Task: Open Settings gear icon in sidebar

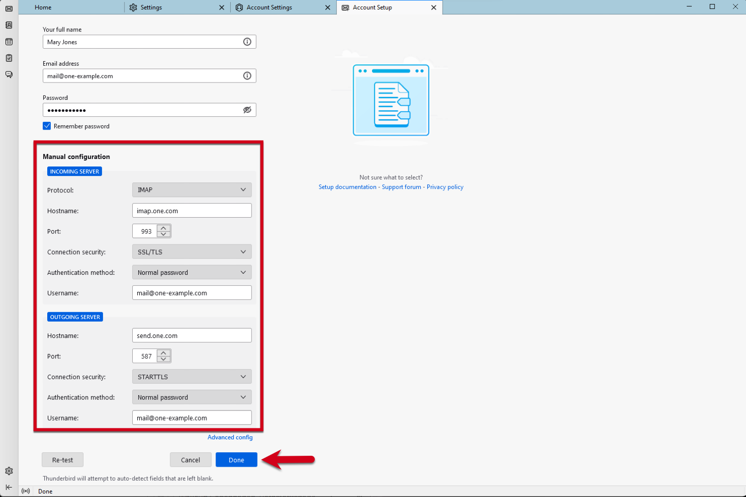Action: [x=9, y=471]
